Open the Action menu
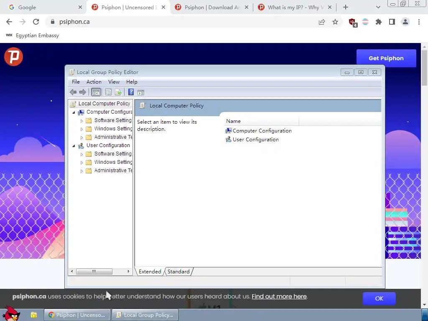Viewport: 428px width, 321px height. click(x=94, y=82)
